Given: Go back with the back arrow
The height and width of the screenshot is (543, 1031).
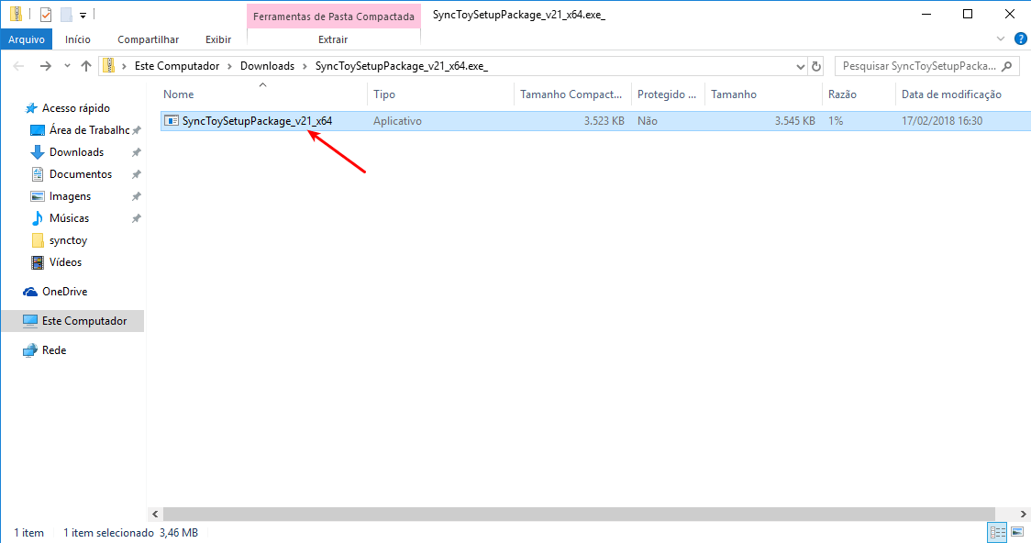Looking at the screenshot, I should point(18,66).
